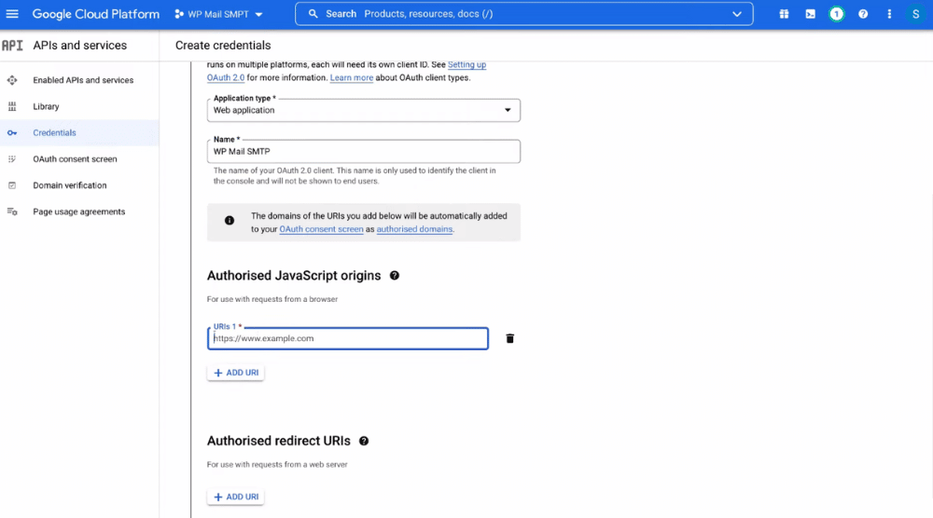Click the Enabled APIs and services icon
The width and height of the screenshot is (933, 518).
tap(12, 80)
